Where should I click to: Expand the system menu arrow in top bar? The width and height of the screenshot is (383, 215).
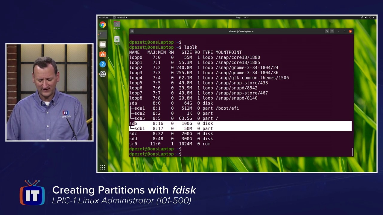click(x=373, y=17)
